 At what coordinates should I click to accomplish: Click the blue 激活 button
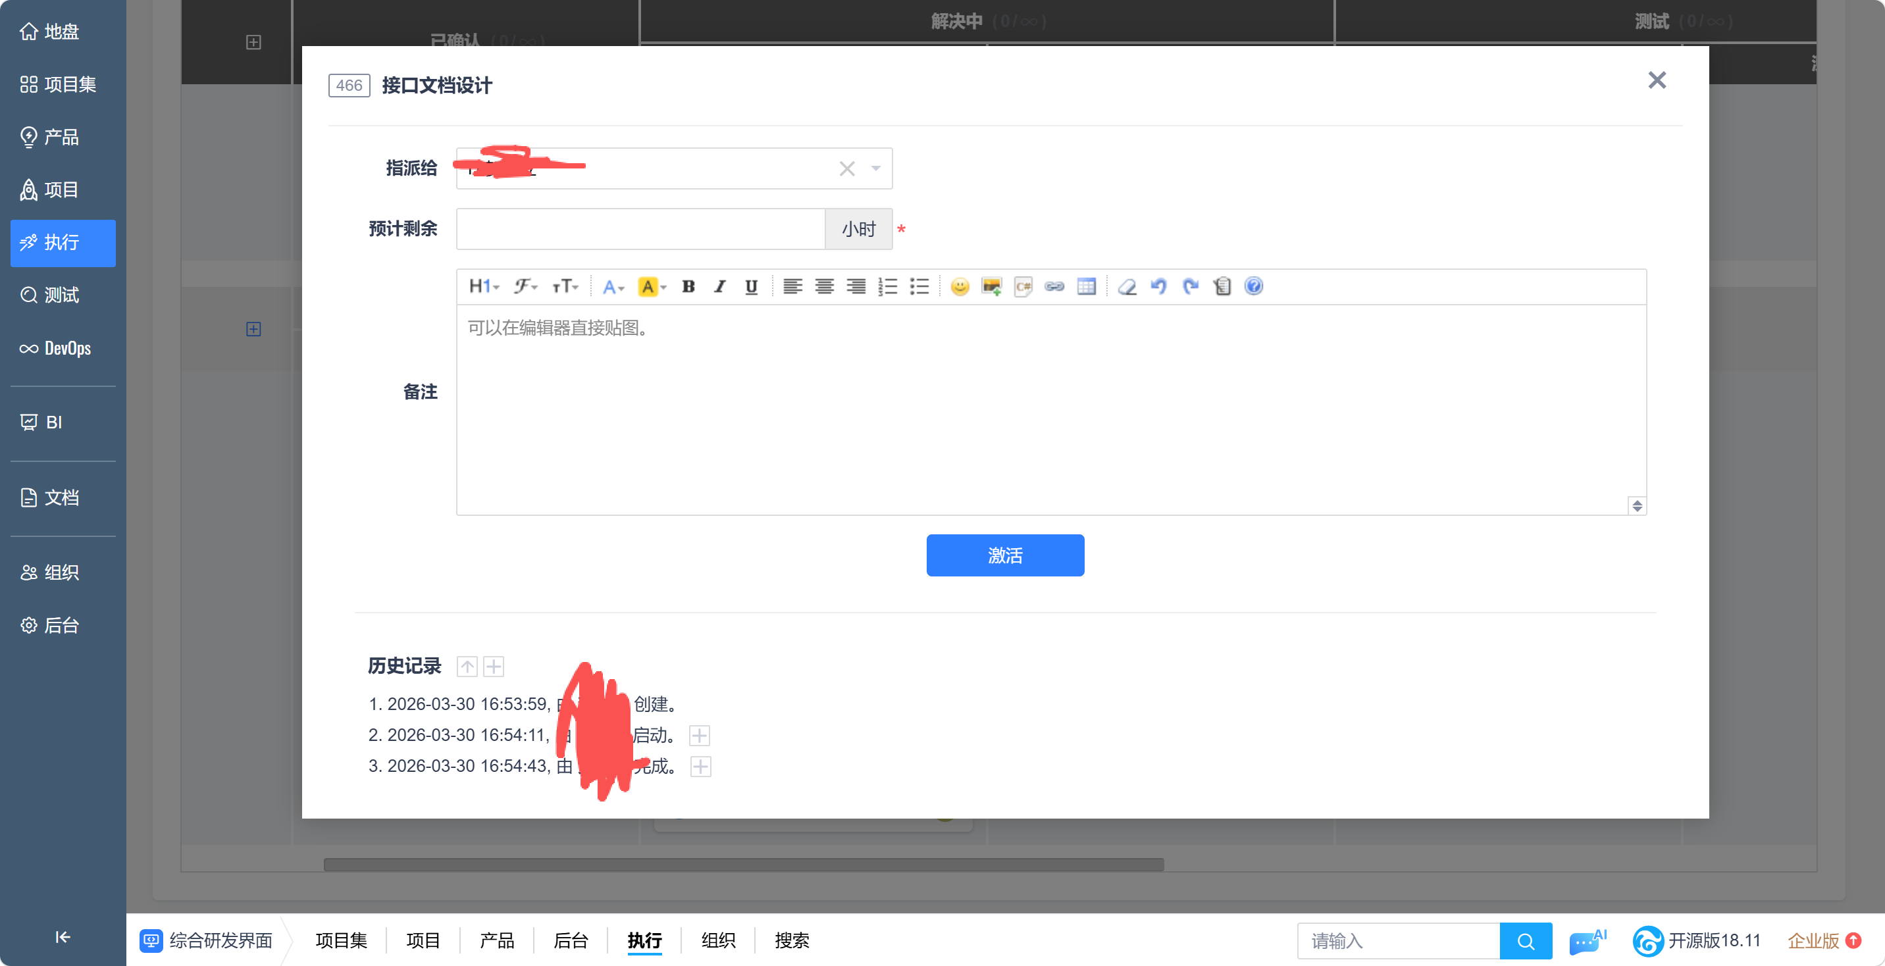pyautogui.click(x=1005, y=555)
